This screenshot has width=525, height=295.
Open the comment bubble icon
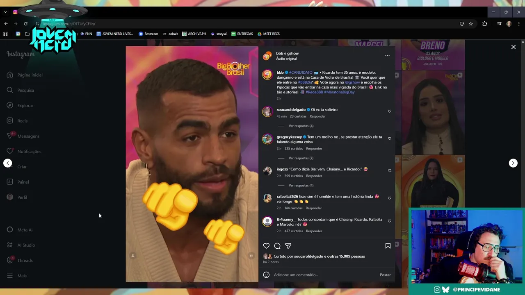click(x=277, y=246)
